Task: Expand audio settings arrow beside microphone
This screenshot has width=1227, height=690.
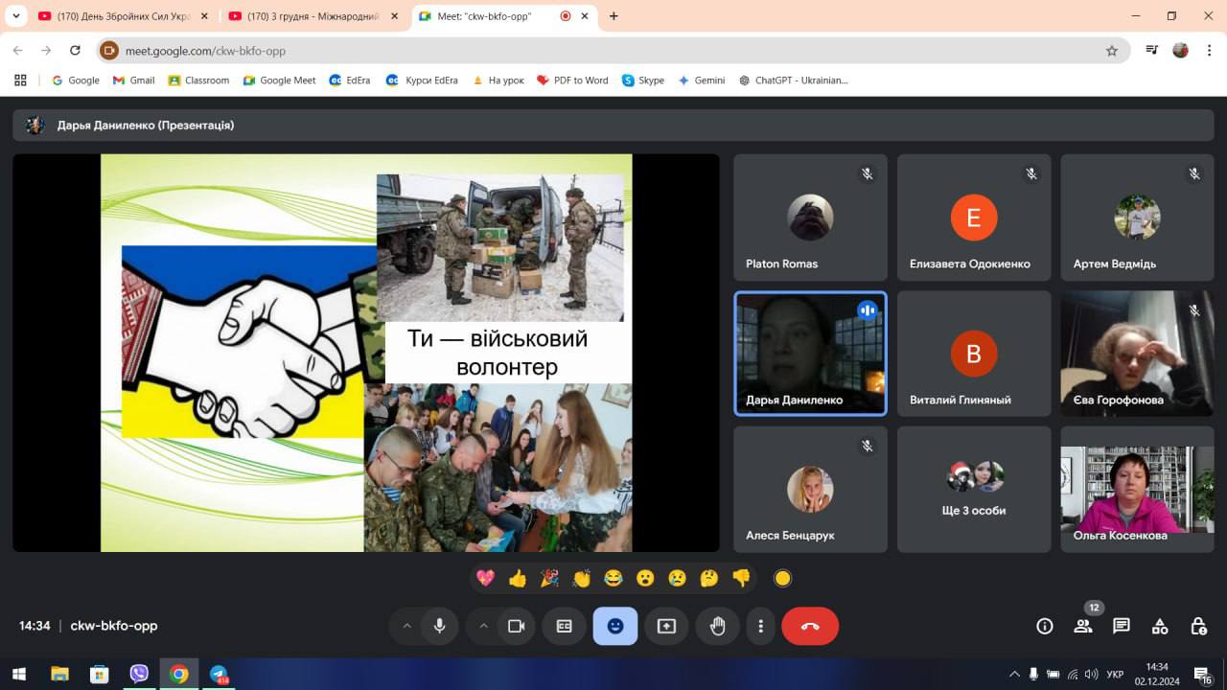Action: [x=406, y=626]
